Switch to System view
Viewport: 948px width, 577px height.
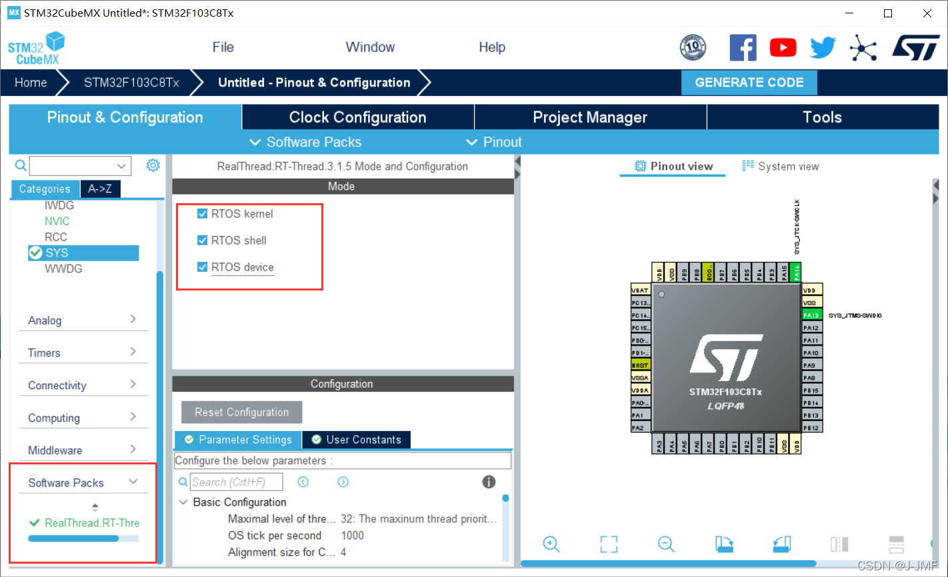tap(781, 166)
